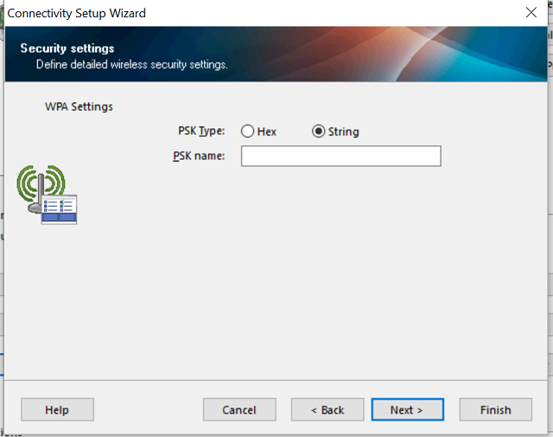Select the Hex PSK type radio button

[248, 132]
